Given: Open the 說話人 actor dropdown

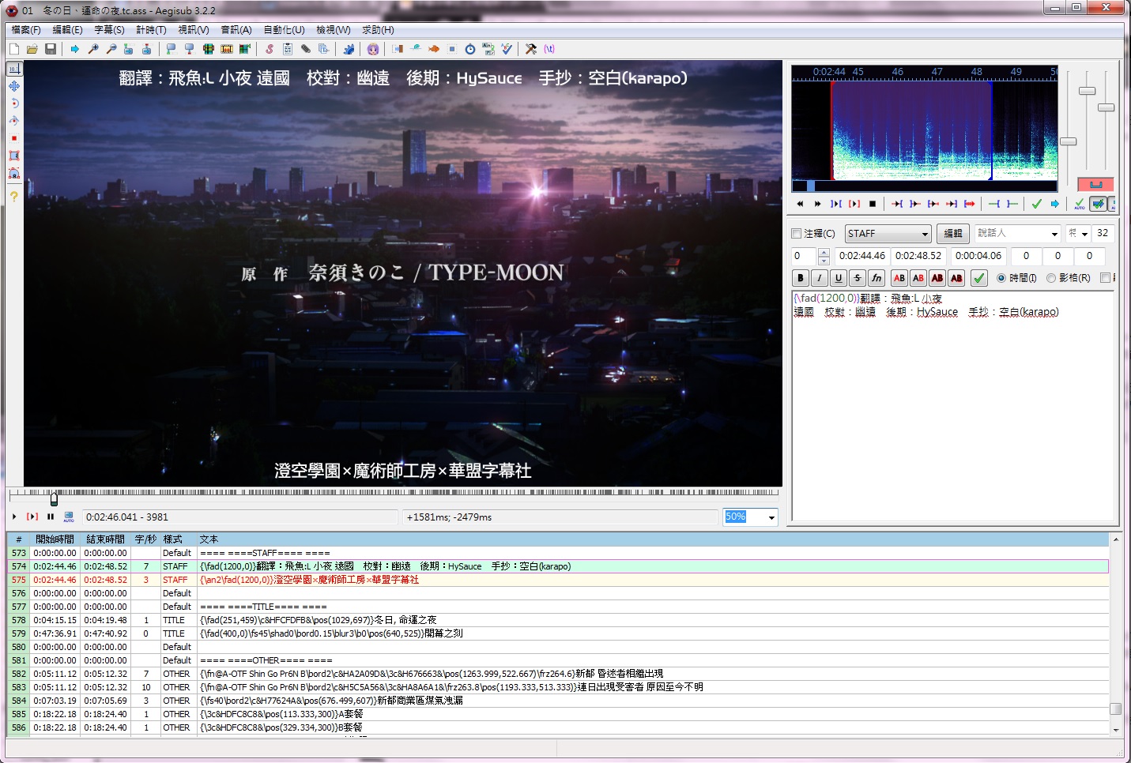Looking at the screenshot, I should point(1054,234).
